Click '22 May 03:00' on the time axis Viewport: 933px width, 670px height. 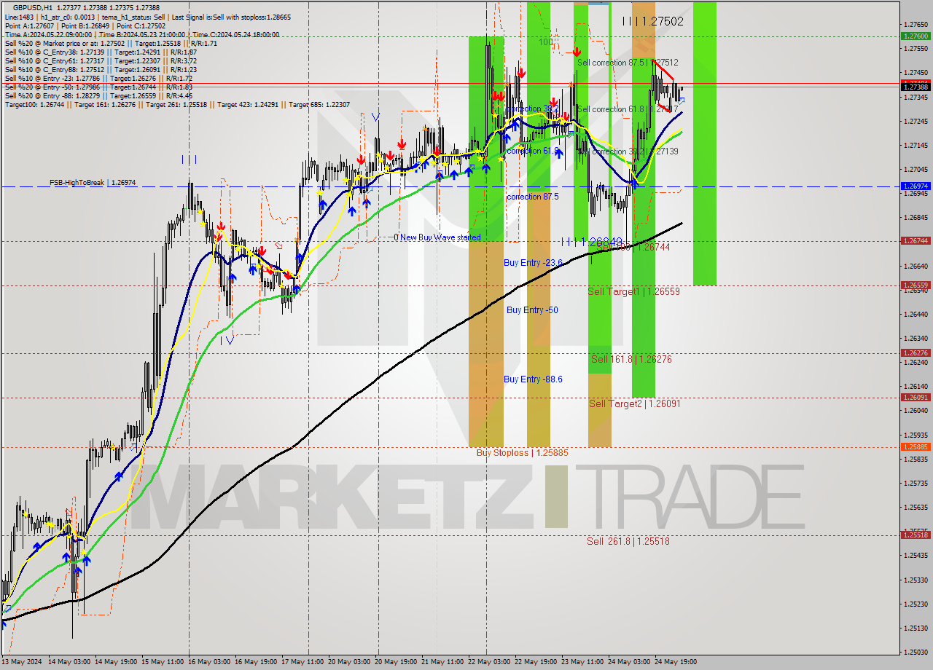488,662
